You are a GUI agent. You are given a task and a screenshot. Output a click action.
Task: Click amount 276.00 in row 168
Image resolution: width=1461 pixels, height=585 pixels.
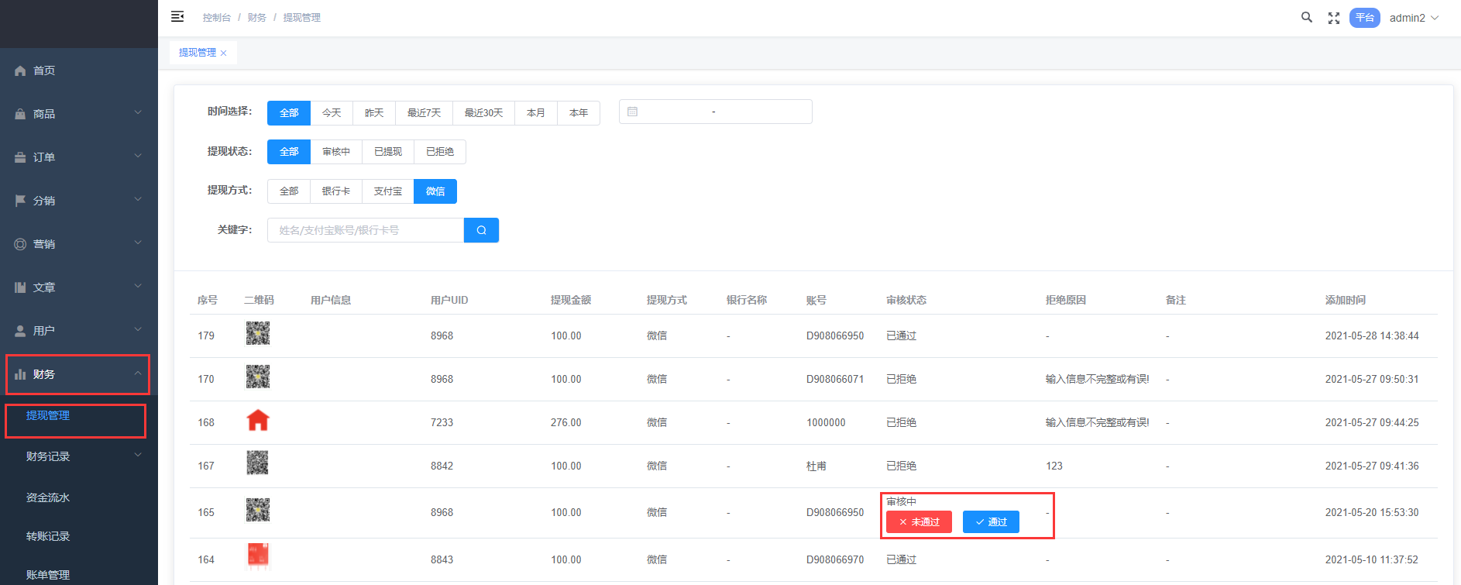[x=566, y=423]
